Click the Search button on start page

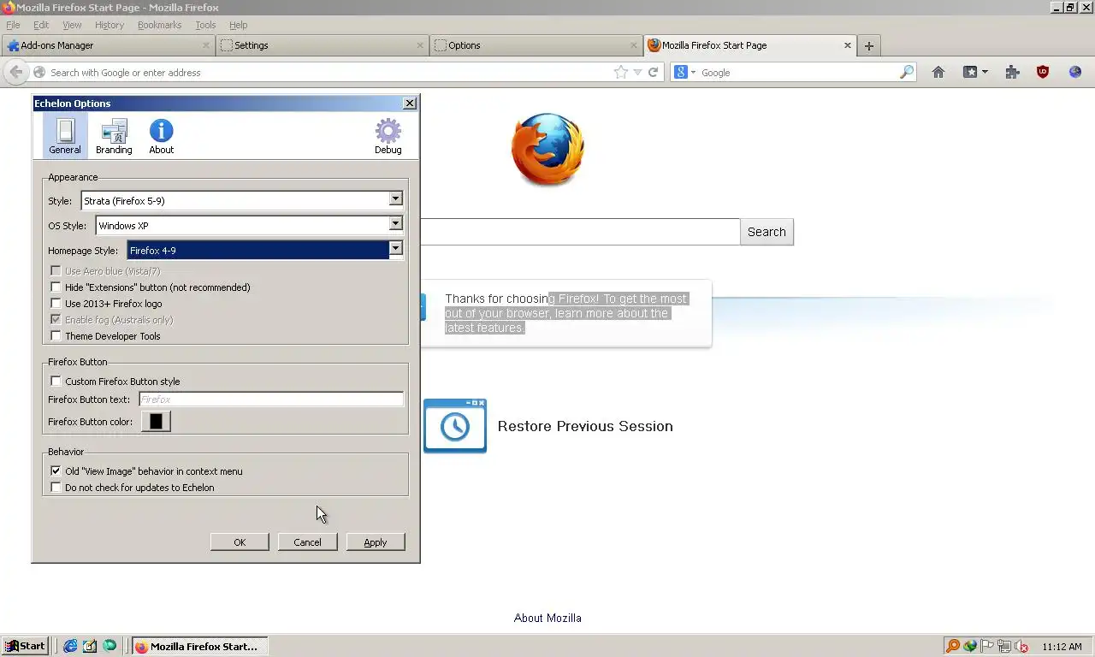click(766, 232)
